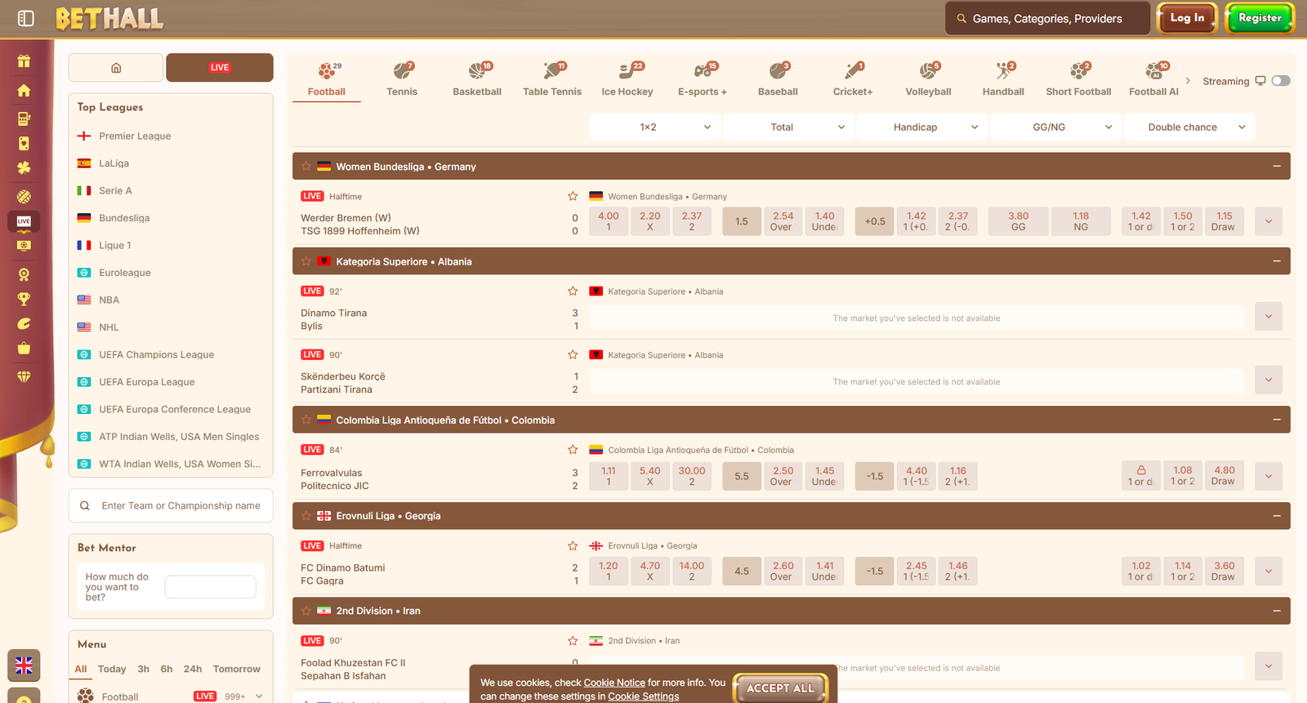Expand the Handicap market dropdown
Viewport: 1307px width, 703px height.
point(922,127)
